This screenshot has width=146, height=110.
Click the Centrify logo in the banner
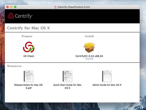(x=20, y=16)
